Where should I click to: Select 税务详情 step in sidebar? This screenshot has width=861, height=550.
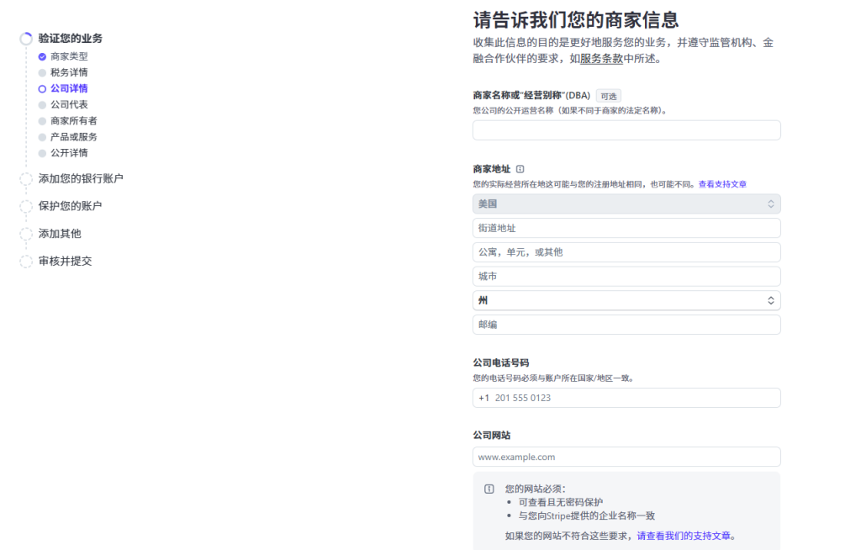69,72
